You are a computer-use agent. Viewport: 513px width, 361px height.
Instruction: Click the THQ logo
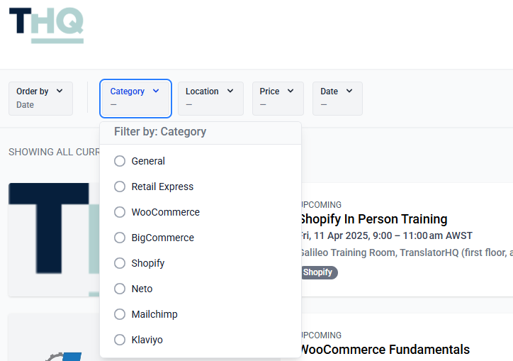pyautogui.click(x=46, y=26)
